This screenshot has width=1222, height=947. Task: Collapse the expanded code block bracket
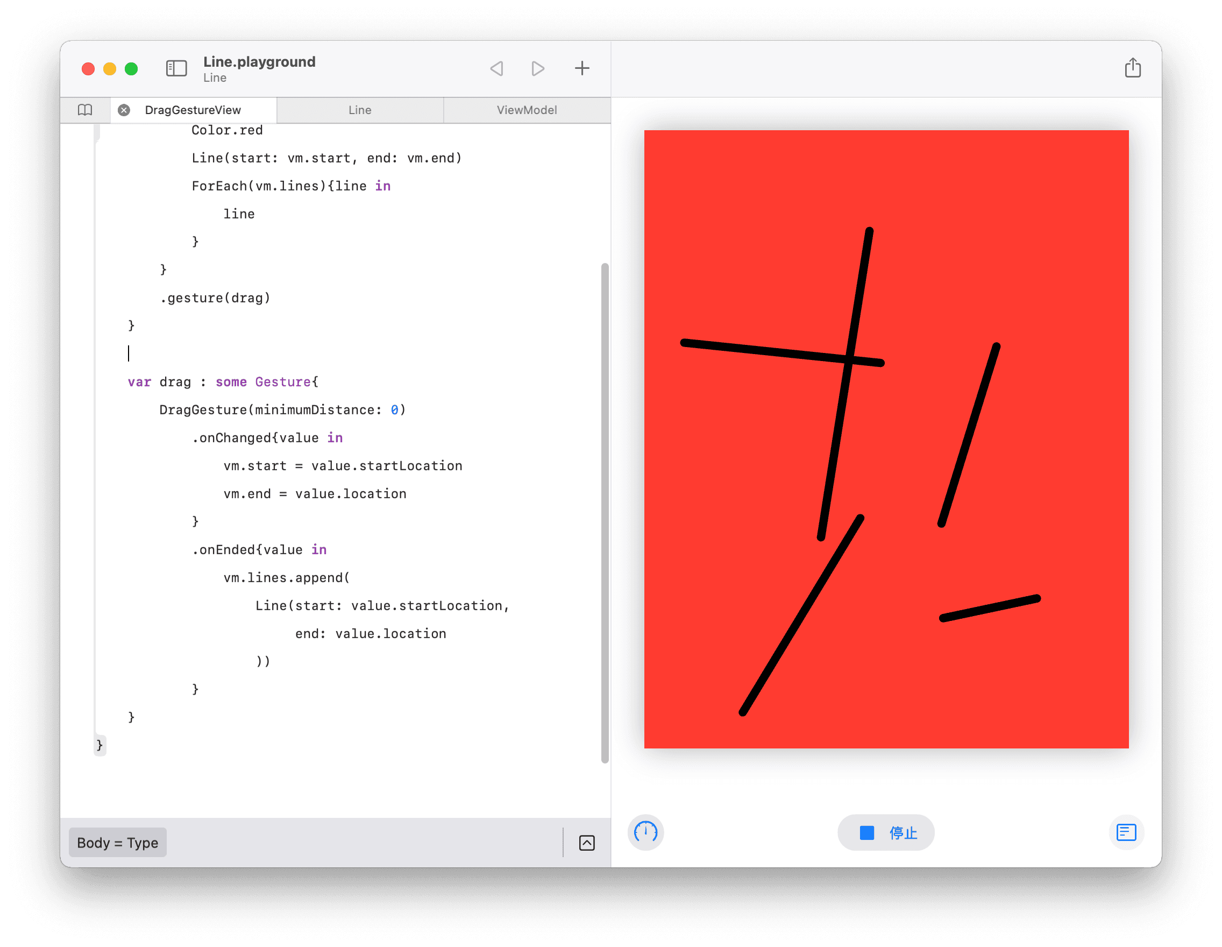[100, 745]
